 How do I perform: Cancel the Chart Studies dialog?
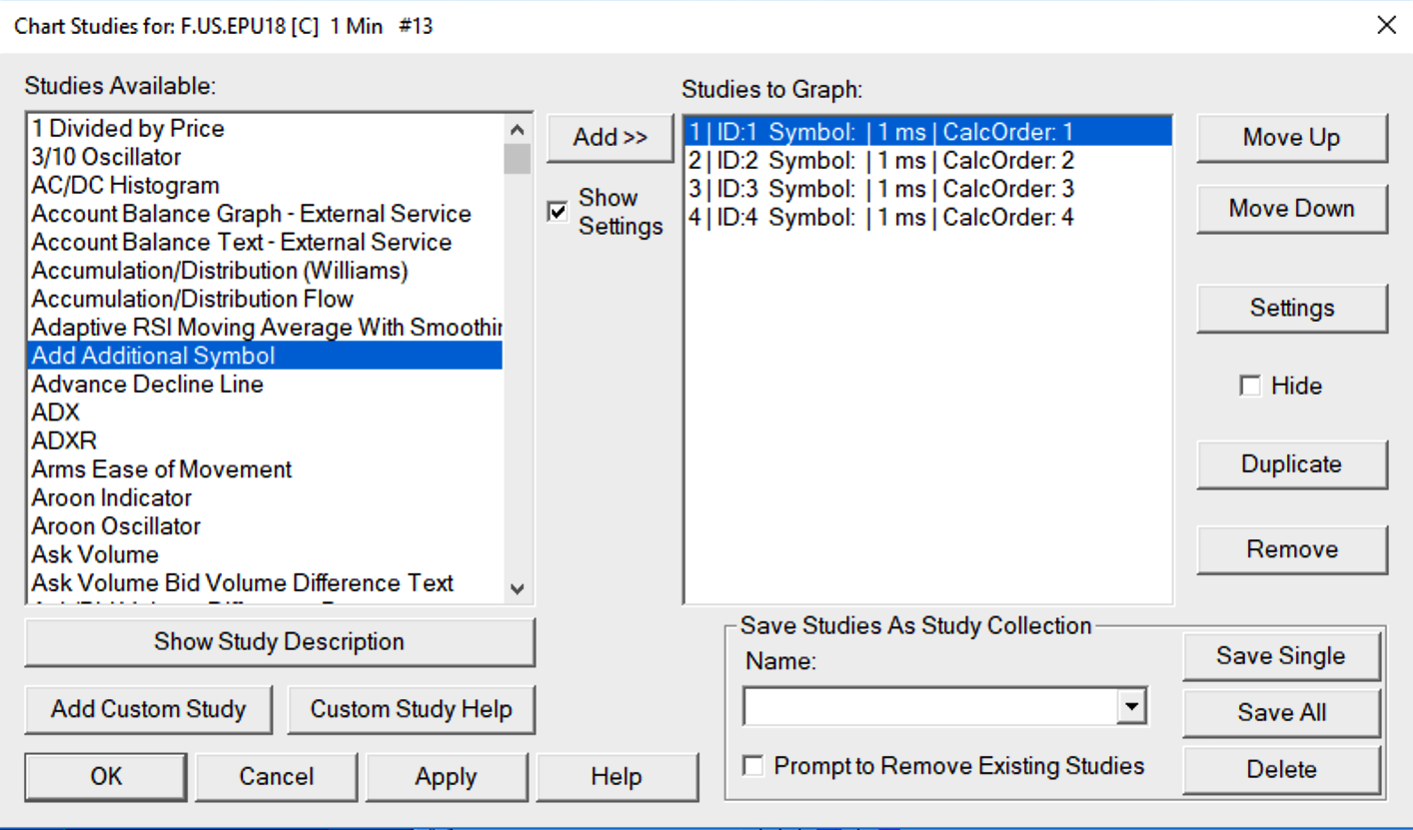(x=276, y=777)
